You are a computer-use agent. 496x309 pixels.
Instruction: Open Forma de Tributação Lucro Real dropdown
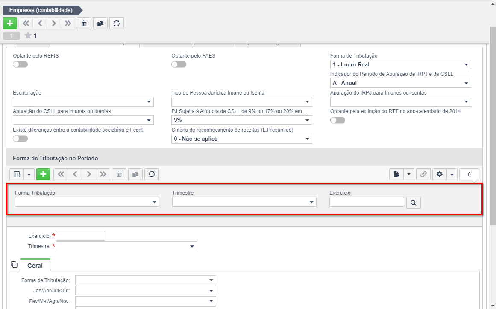[400, 65]
